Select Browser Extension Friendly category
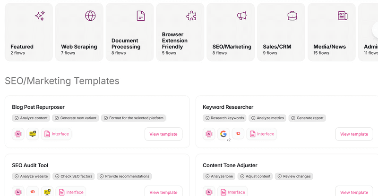The image size is (378, 196). click(180, 32)
